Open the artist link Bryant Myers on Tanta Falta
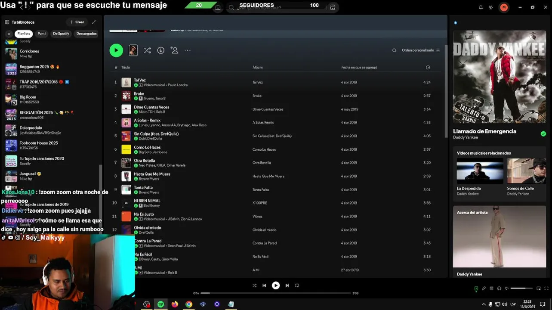This screenshot has width=552, height=310. click(149, 192)
